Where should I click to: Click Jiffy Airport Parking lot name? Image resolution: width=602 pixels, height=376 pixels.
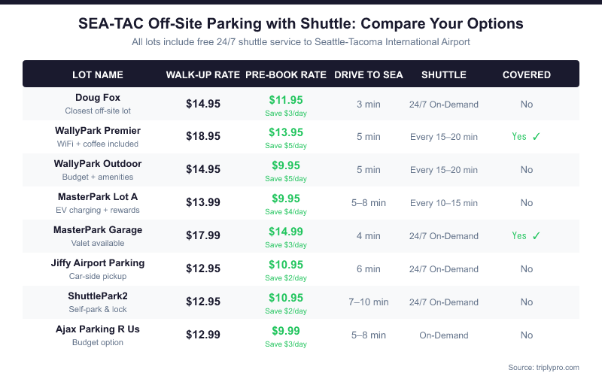pyautogui.click(x=98, y=263)
